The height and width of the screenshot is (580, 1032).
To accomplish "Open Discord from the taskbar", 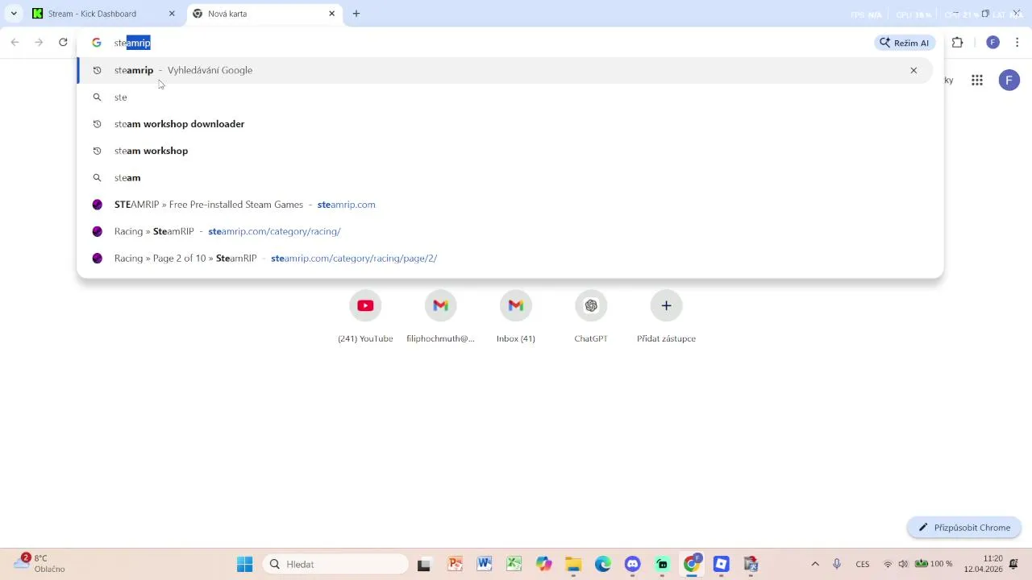I will [x=633, y=564].
